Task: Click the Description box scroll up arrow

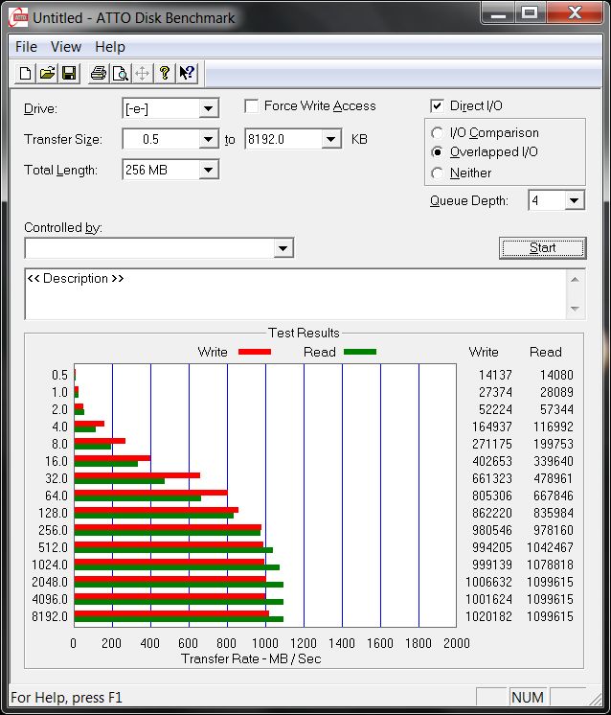Action: tap(575, 280)
